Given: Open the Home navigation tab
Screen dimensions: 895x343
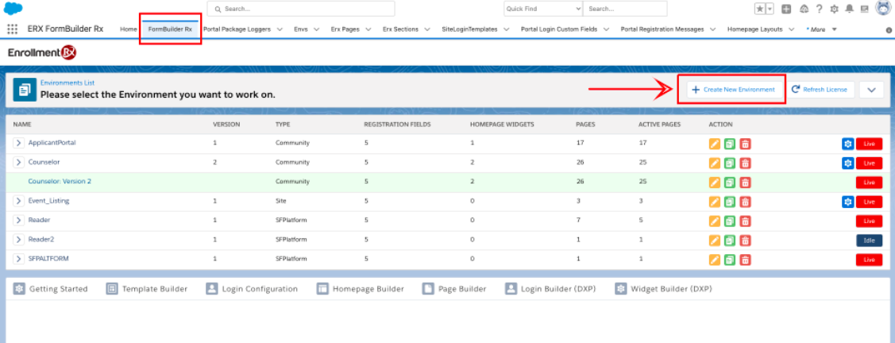Looking at the screenshot, I should pyautogui.click(x=128, y=29).
